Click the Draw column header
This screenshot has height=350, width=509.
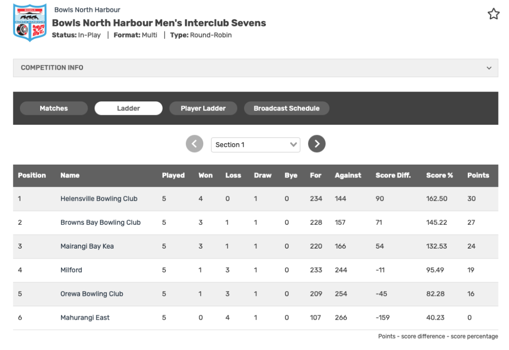pos(262,175)
